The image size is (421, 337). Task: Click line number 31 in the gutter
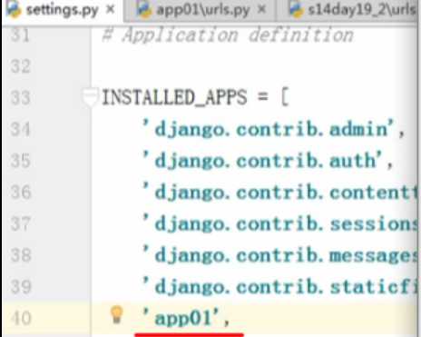click(20, 35)
